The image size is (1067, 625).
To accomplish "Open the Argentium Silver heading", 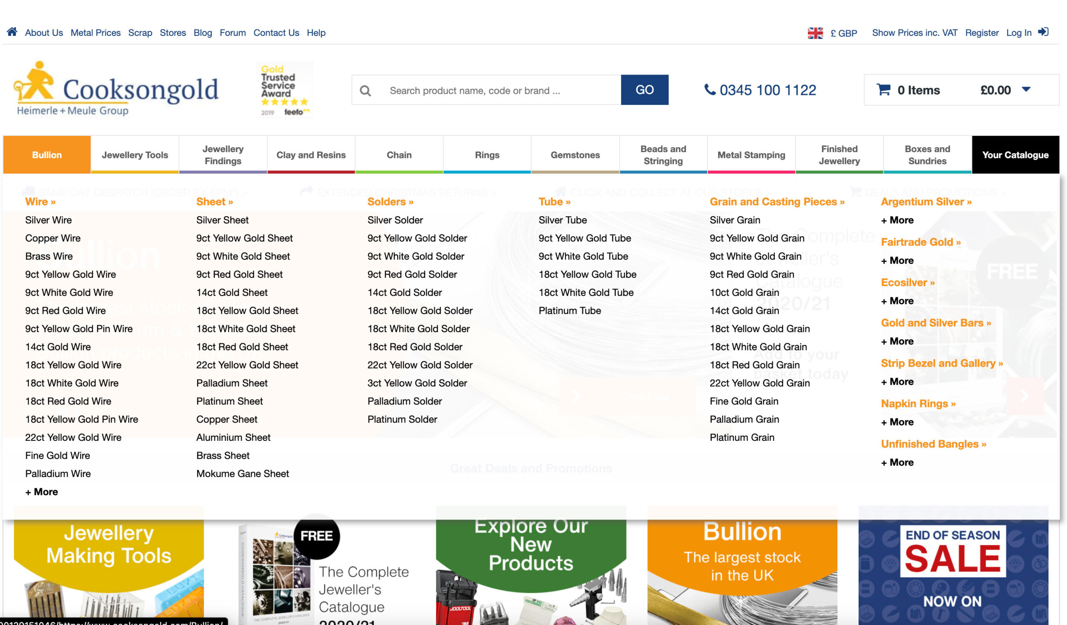I will click(927, 202).
